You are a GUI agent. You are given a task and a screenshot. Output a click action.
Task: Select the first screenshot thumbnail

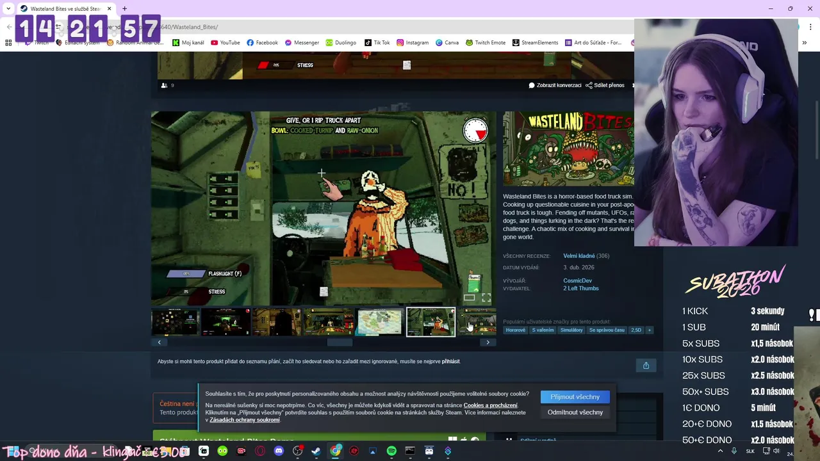pos(176,322)
